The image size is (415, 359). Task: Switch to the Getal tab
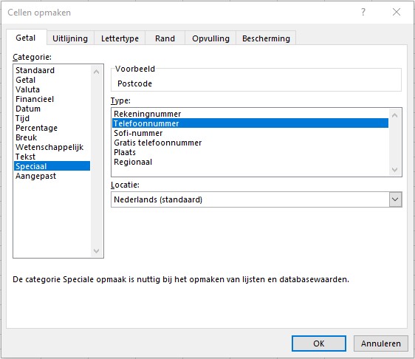pos(26,38)
